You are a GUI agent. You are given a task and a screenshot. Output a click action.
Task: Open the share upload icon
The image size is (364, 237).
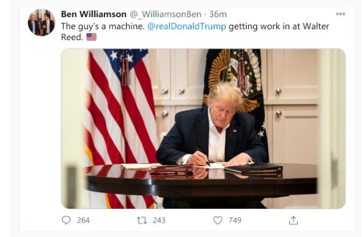click(x=293, y=220)
